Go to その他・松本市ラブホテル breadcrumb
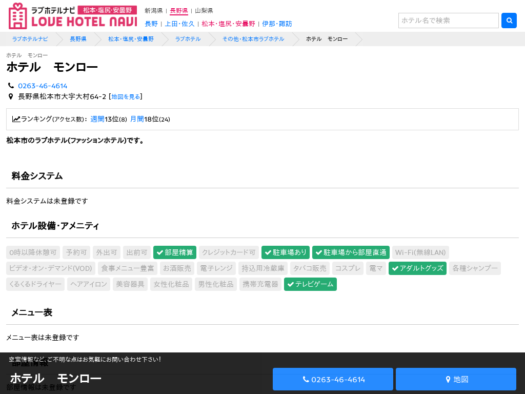 point(253,39)
